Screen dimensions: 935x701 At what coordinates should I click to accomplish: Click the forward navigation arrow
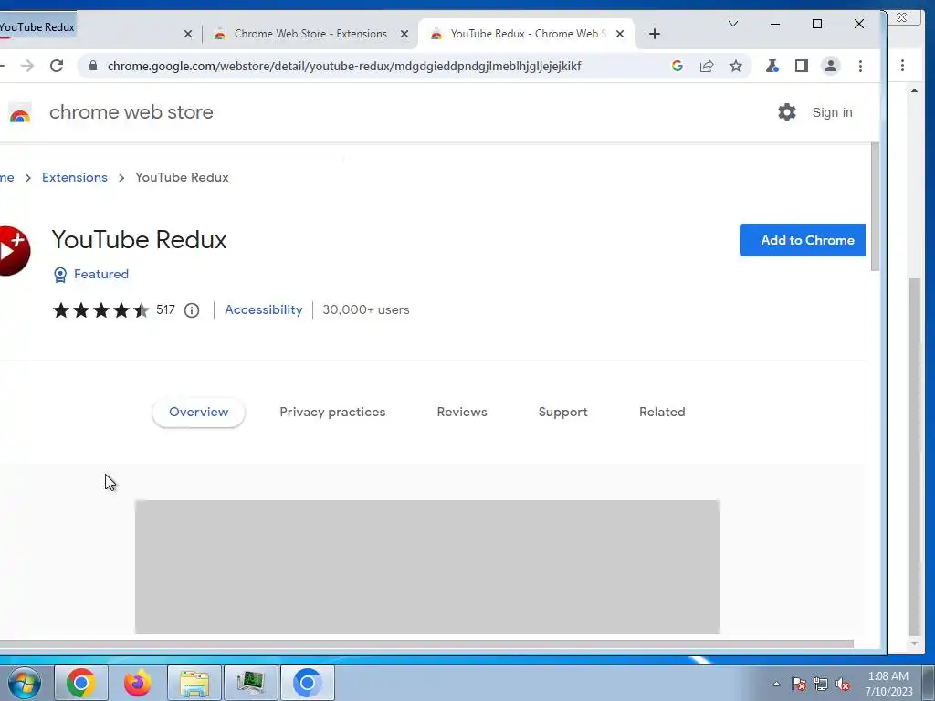(27, 66)
